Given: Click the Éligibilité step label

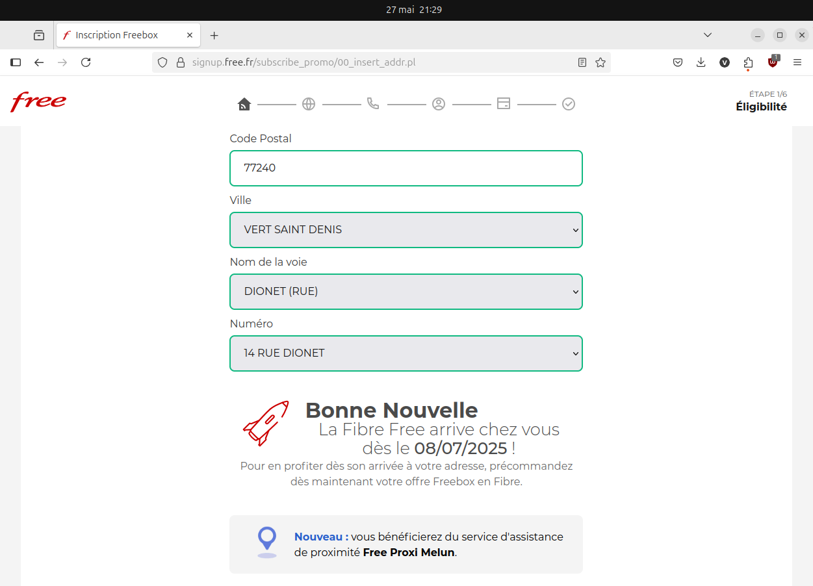Looking at the screenshot, I should [x=761, y=107].
